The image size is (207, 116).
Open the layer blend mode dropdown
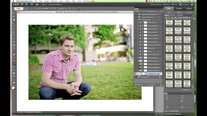[142, 12]
